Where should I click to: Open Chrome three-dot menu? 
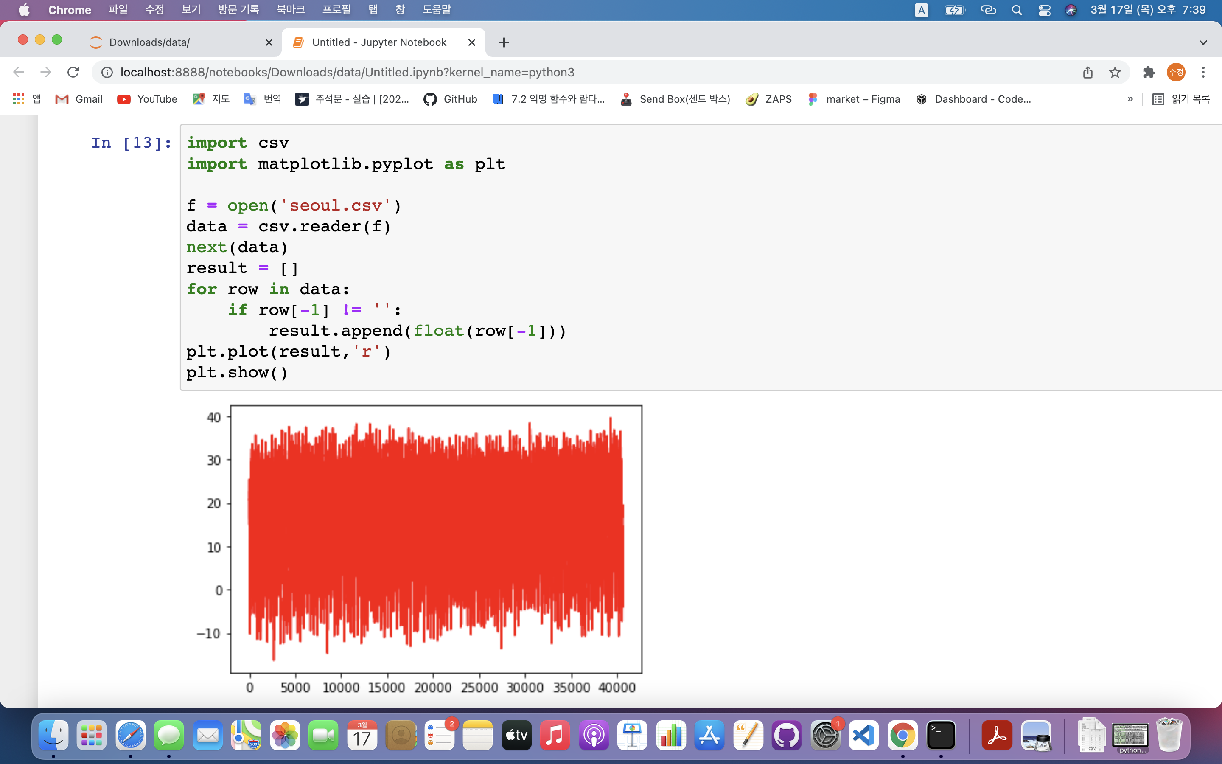click(1203, 72)
